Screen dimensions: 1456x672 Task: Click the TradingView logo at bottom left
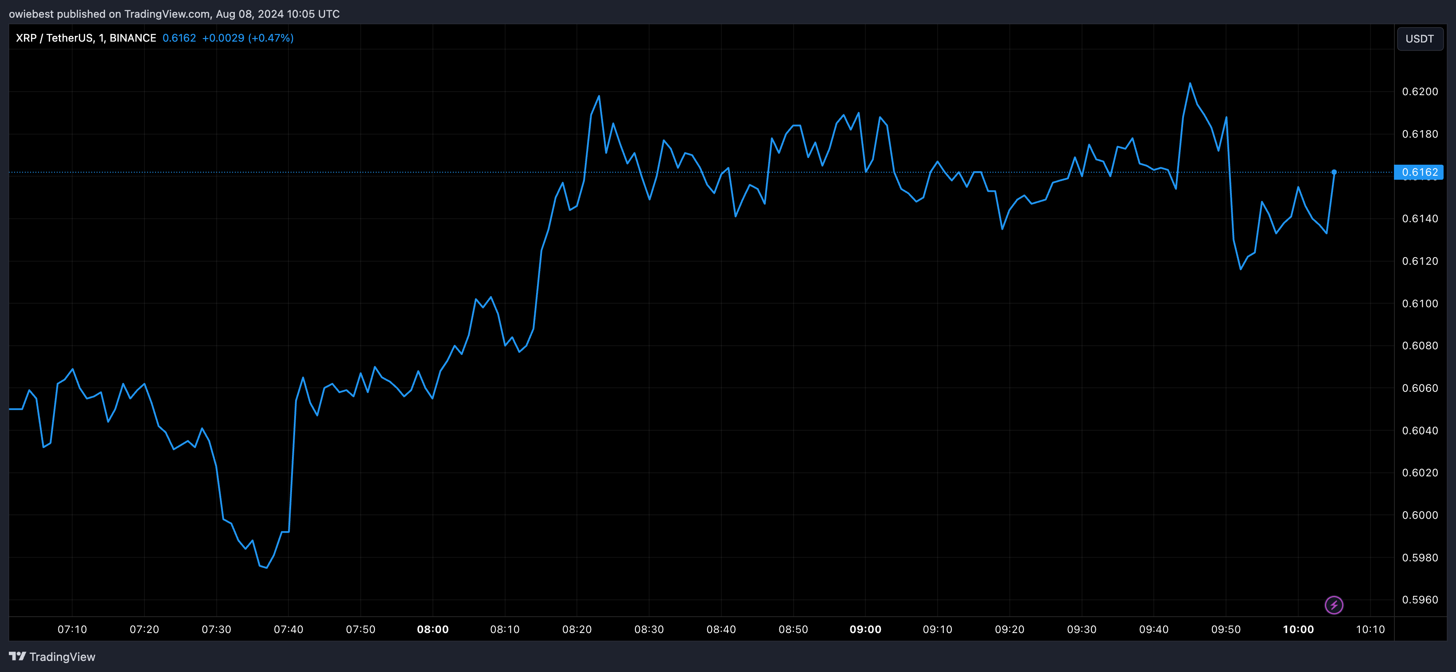(52, 657)
